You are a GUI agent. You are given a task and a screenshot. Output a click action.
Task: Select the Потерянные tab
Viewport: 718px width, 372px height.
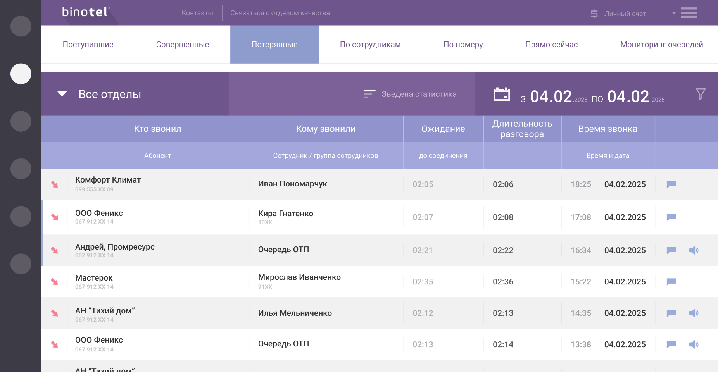point(274,45)
